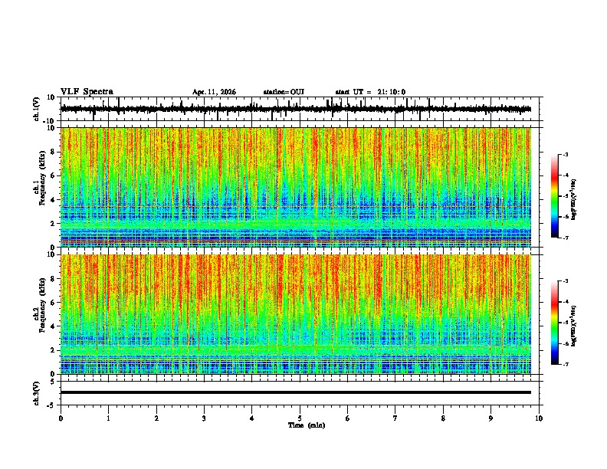Pick the ch.2 spectrogram color scale bar
Screen dimensions: 607x469
pos(554,323)
